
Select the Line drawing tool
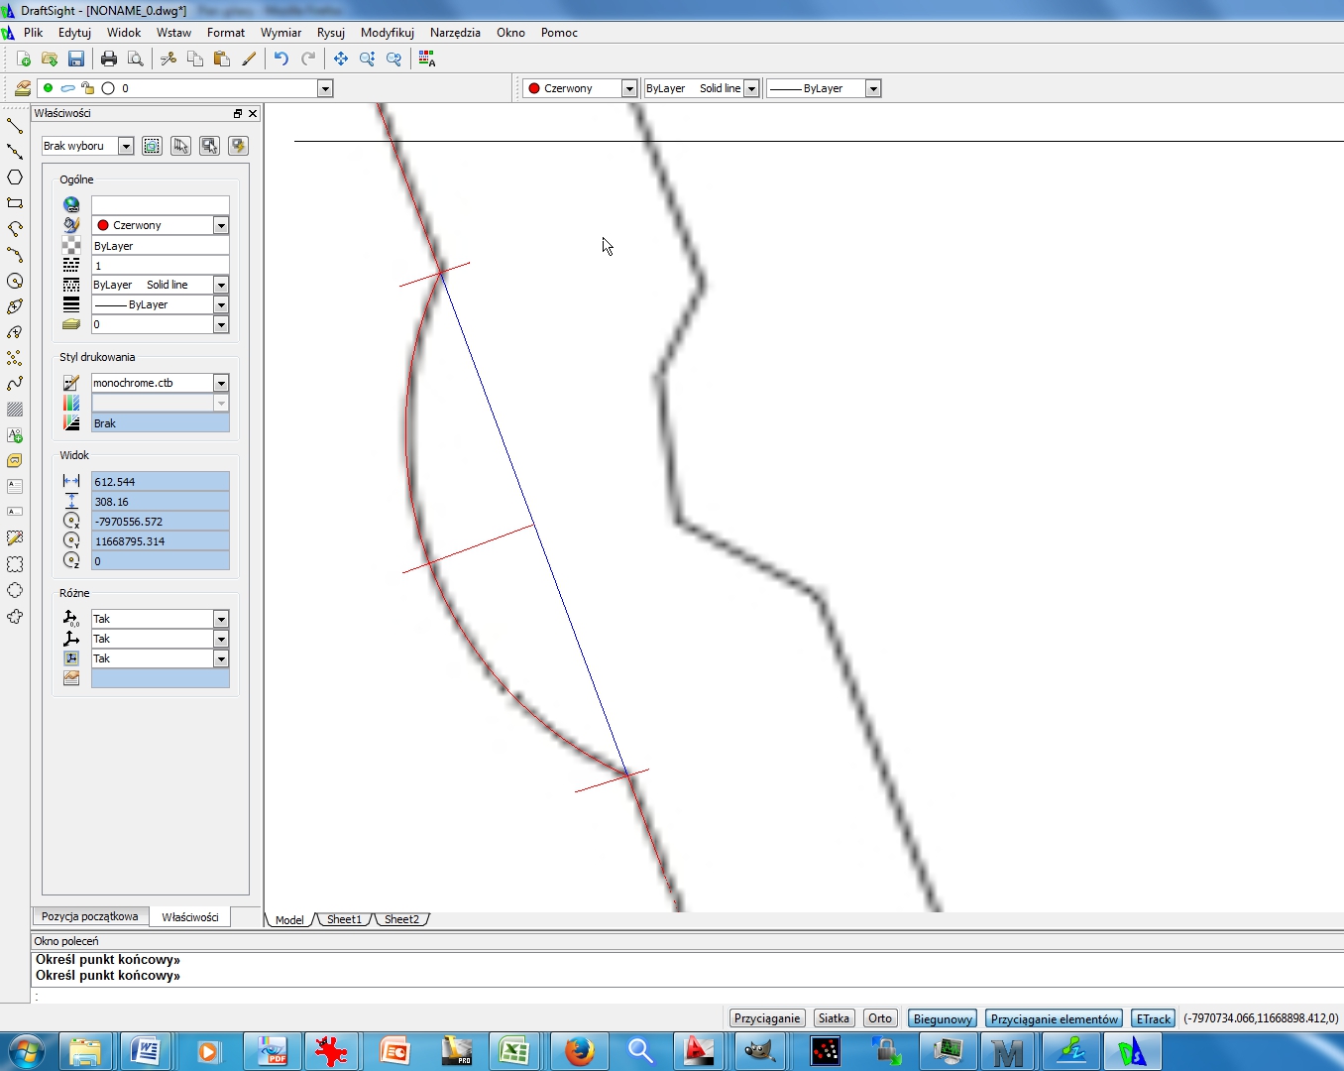click(15, 126)
